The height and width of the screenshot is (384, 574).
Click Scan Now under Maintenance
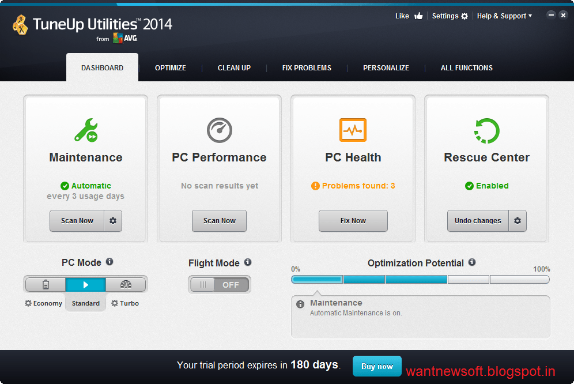tap(77, 221)
